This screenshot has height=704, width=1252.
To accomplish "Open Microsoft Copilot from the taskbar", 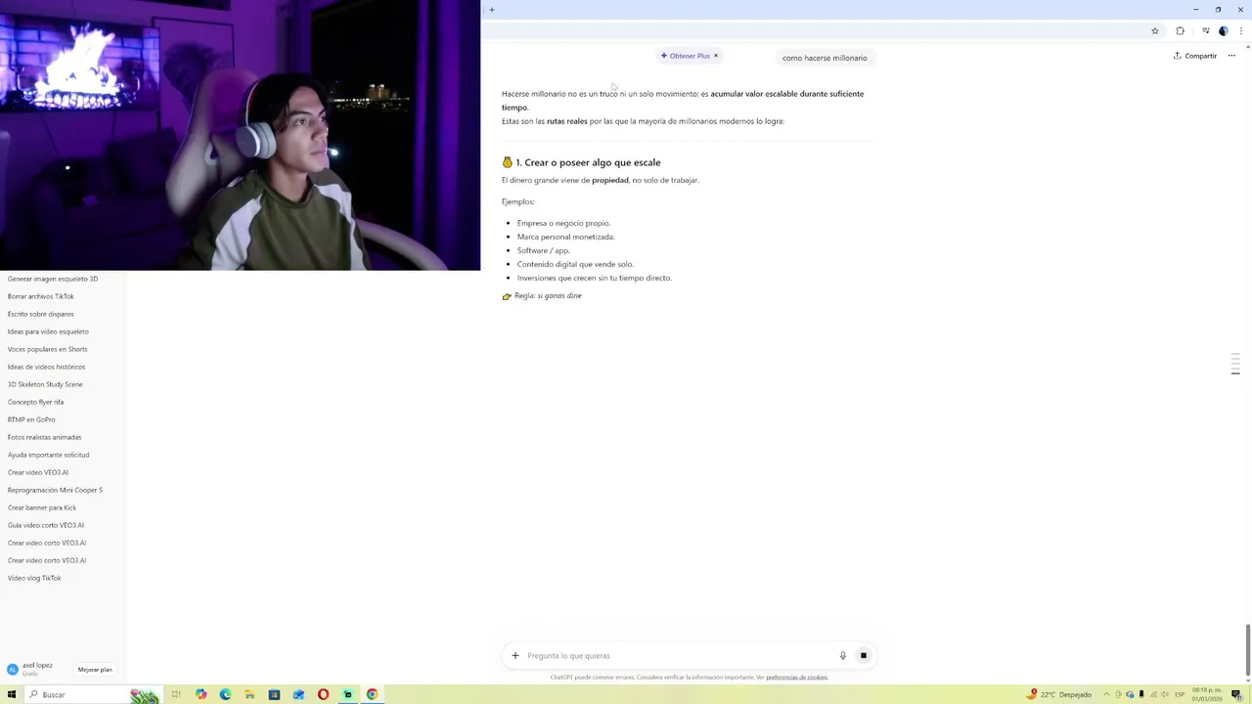I will coord(201,694).
